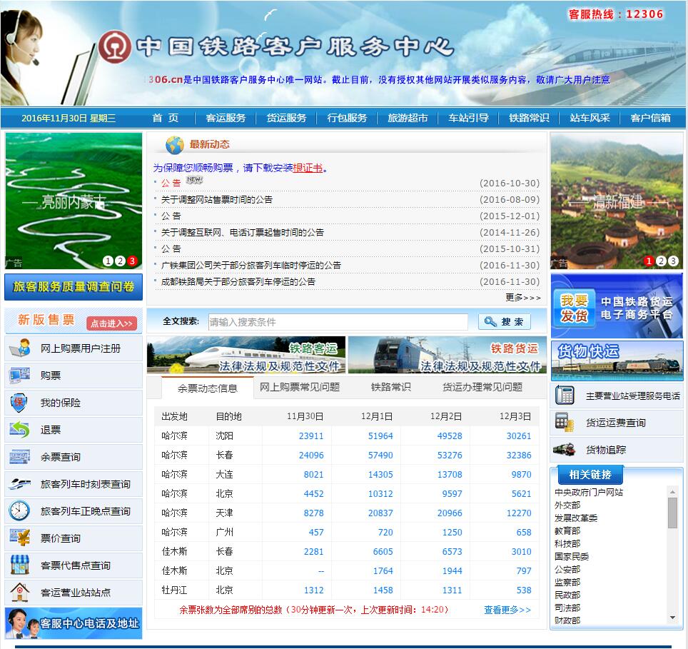Viewport: 688px width, 649px height.
Task: Click the icon next to 余票查询
Action: (20, 457)
